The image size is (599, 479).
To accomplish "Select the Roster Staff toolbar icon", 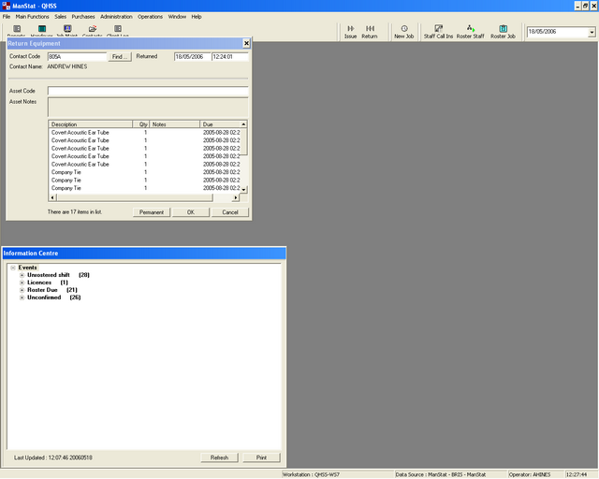I will click(471, 32).
